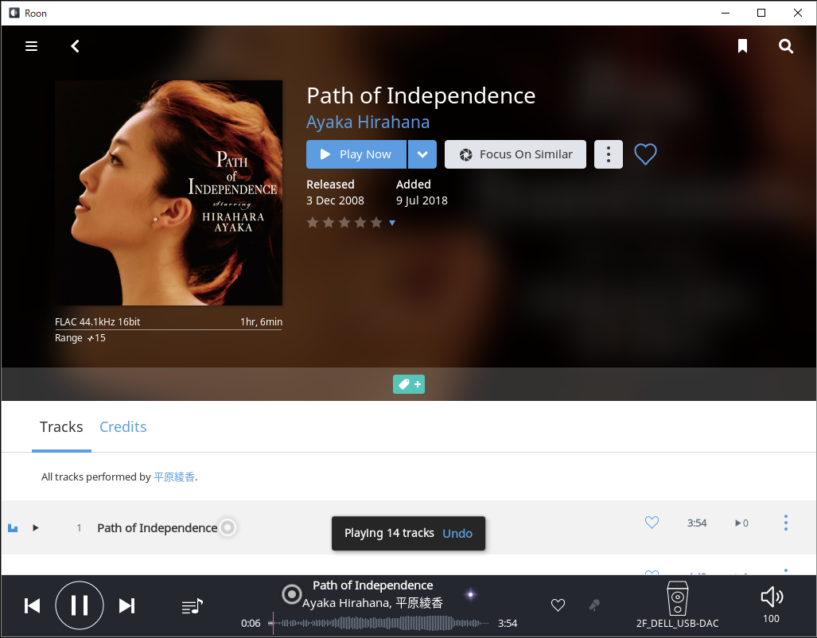
Task: Click track 1 play count indicator
Action: tap(741, 523)
